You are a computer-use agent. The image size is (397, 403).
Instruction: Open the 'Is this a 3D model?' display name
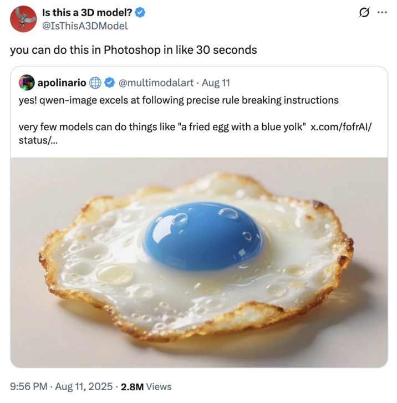pyautogui.click(x=87, y=12)
